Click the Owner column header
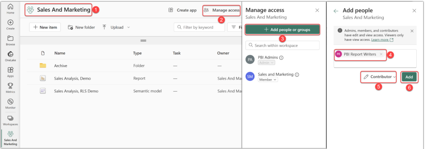This screenshot has width=425, height=149. pyautogui.click(x=223, y=53)
